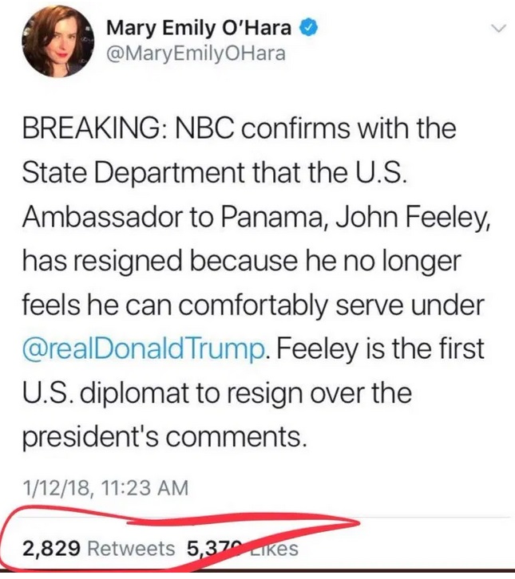This screenshot has width=515, height=579.
Task: Open the @MaryEmilyOHara handle
Action: [195, 53]
